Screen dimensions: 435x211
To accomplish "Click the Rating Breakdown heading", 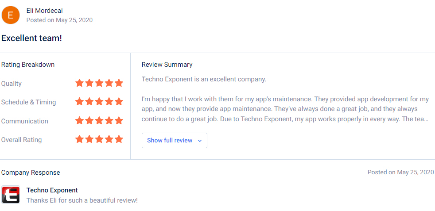I will point(28,65).
